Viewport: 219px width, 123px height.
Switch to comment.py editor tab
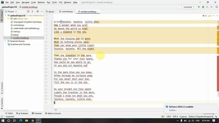(67, 12)
